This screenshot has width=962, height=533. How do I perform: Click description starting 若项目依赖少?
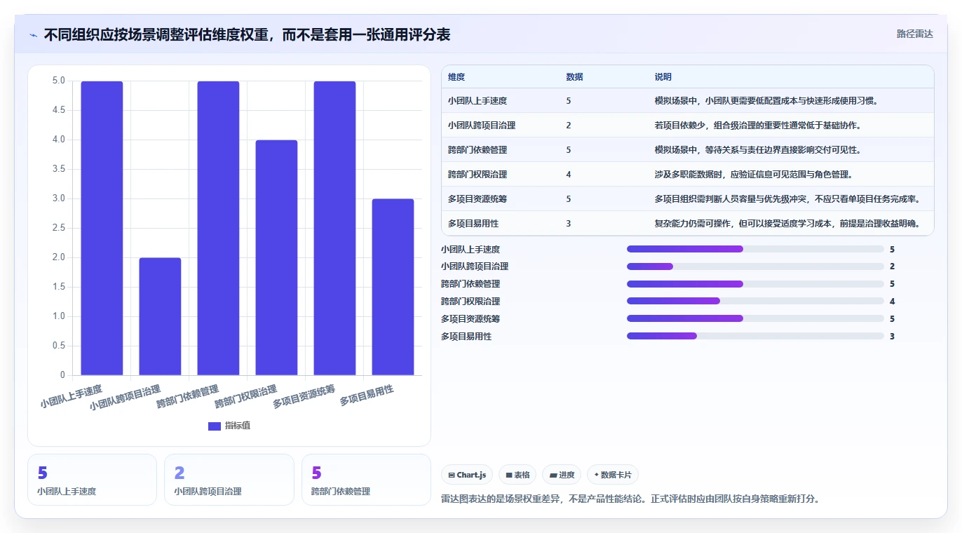click(757, 126)
